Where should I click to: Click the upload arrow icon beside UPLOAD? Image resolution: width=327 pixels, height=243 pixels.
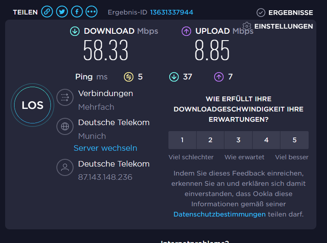pyautogui.click(x=186, y=31)
